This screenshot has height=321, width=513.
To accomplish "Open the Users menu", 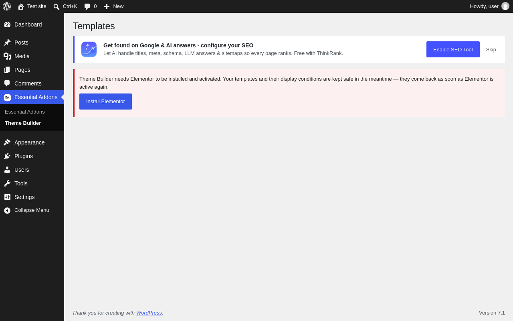I will (32, 170).
